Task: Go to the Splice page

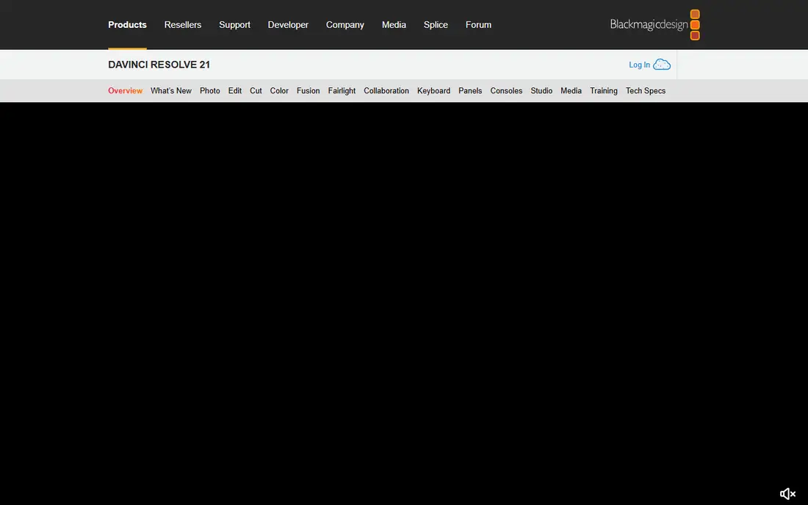Action: coord(436,25)
